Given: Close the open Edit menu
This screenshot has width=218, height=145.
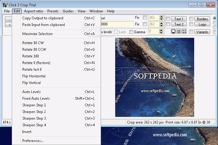Looking at the screenshot, I should click(17, 11).
